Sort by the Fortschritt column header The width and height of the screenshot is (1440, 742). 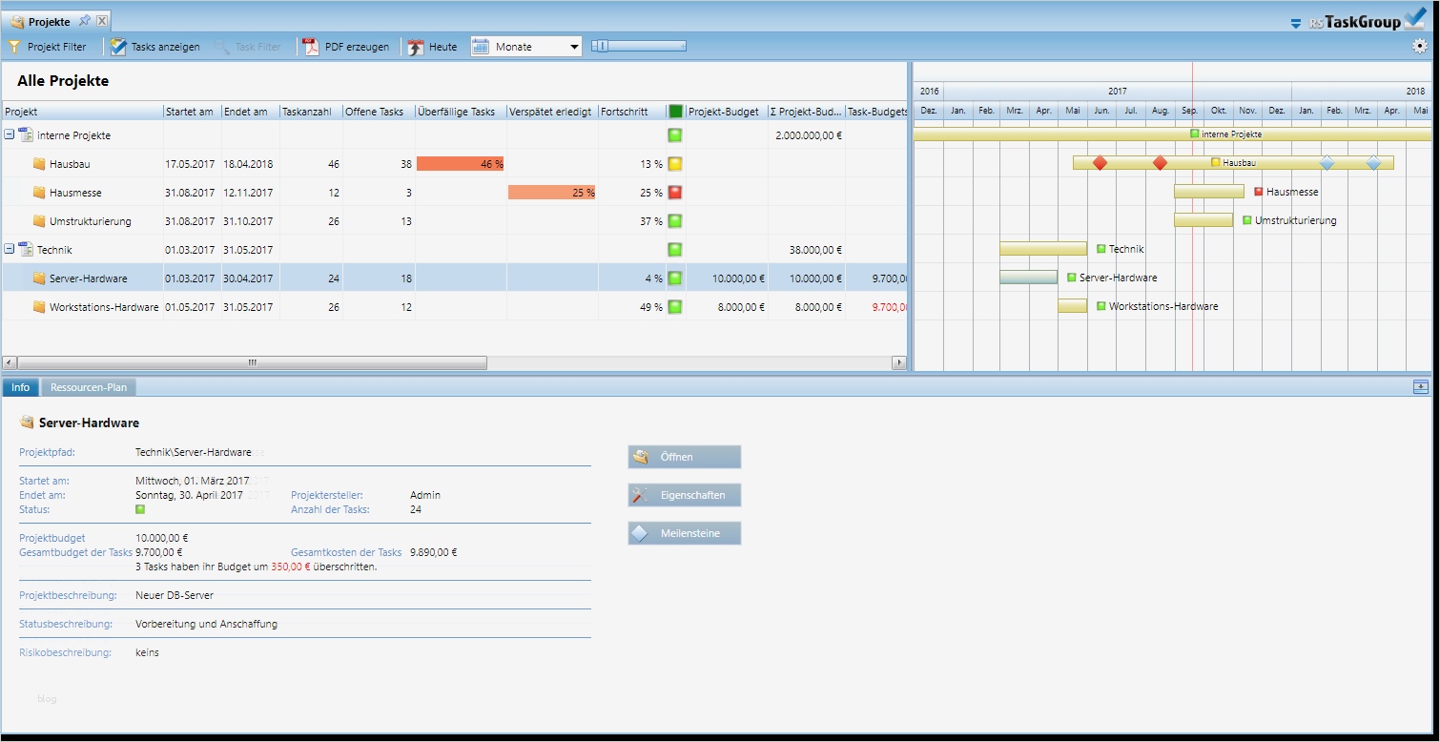pos(632,112)
